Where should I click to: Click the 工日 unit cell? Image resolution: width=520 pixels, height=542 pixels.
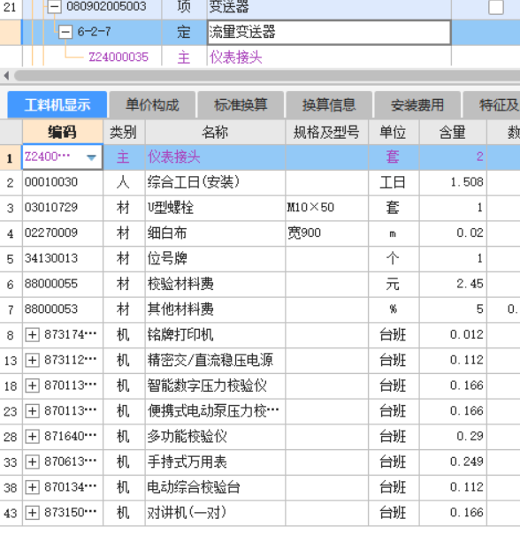394,182
